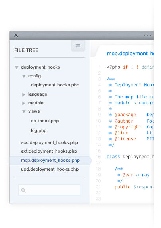Open acc.deployment_hooks.php file
161x228 pixels.
(x=50, y=142)
